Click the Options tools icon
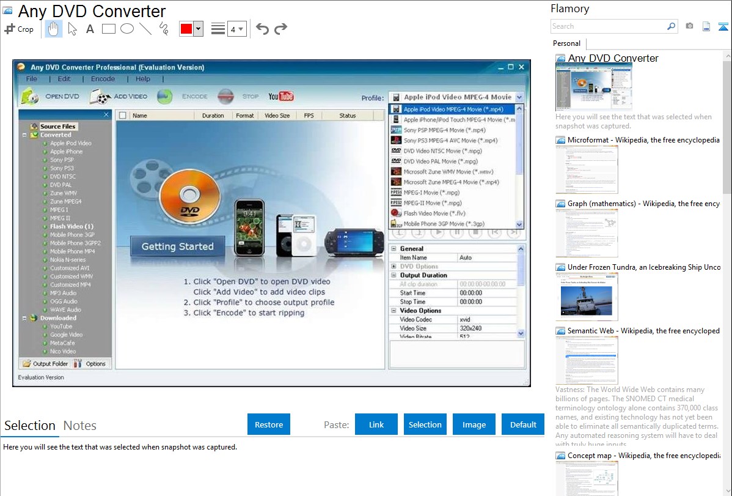The height and width of the screenshot is (496, 732). pyautogui.click(x=77, y=364)
